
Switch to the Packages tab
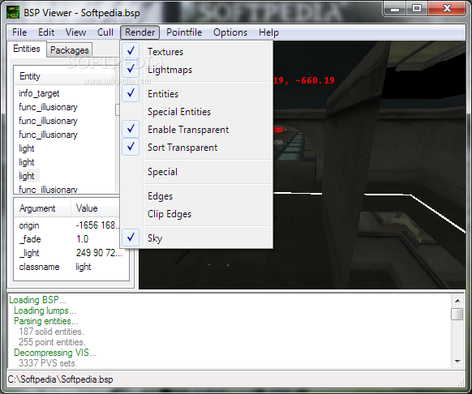(x=70, y=50)
